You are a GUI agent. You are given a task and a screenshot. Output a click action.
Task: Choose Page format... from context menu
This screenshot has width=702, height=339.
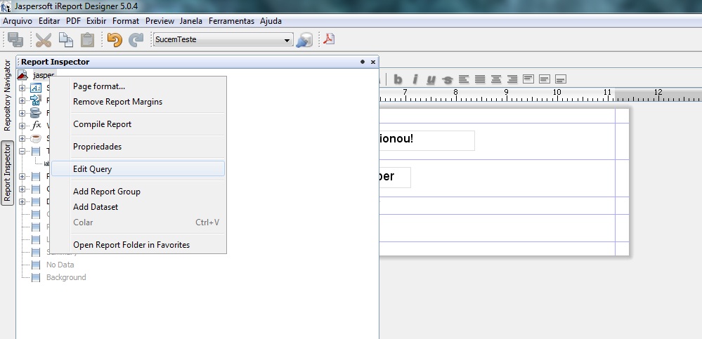click(138, 86)
